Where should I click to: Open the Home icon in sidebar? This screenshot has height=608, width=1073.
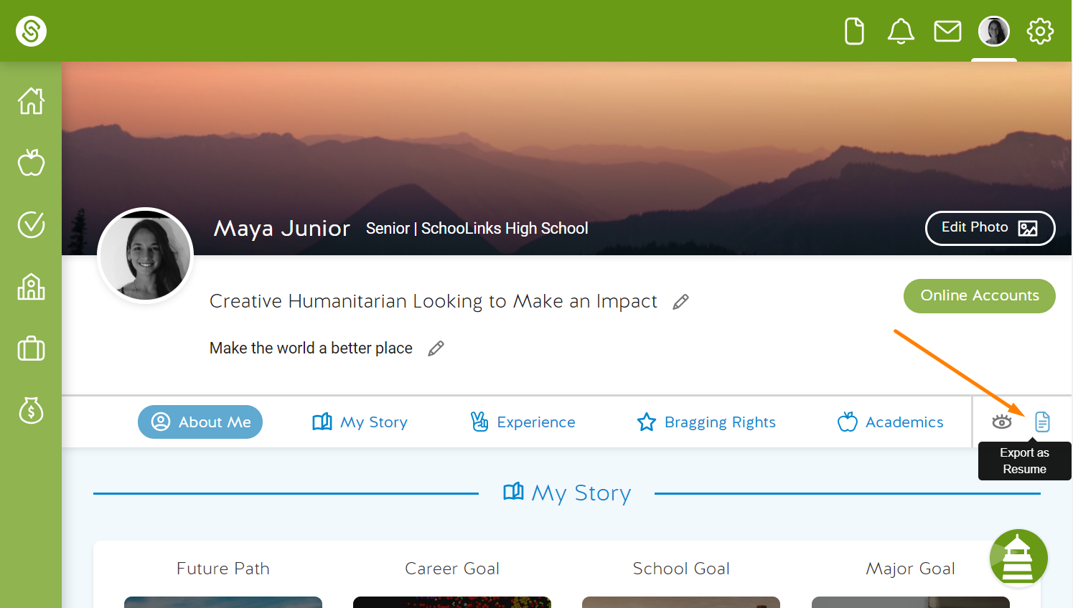pyautogui.click(x=31, y=100)
